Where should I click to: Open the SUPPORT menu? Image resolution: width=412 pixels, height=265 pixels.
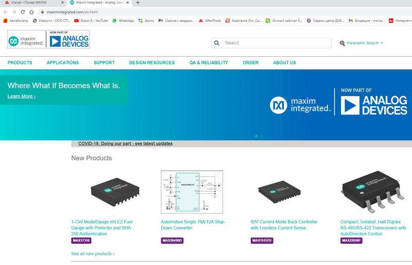point(104,62)
